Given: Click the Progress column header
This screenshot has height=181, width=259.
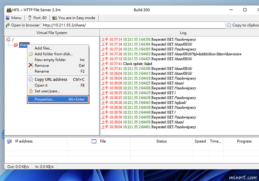Looking at the screenshot, I should [x=241, y=141].
